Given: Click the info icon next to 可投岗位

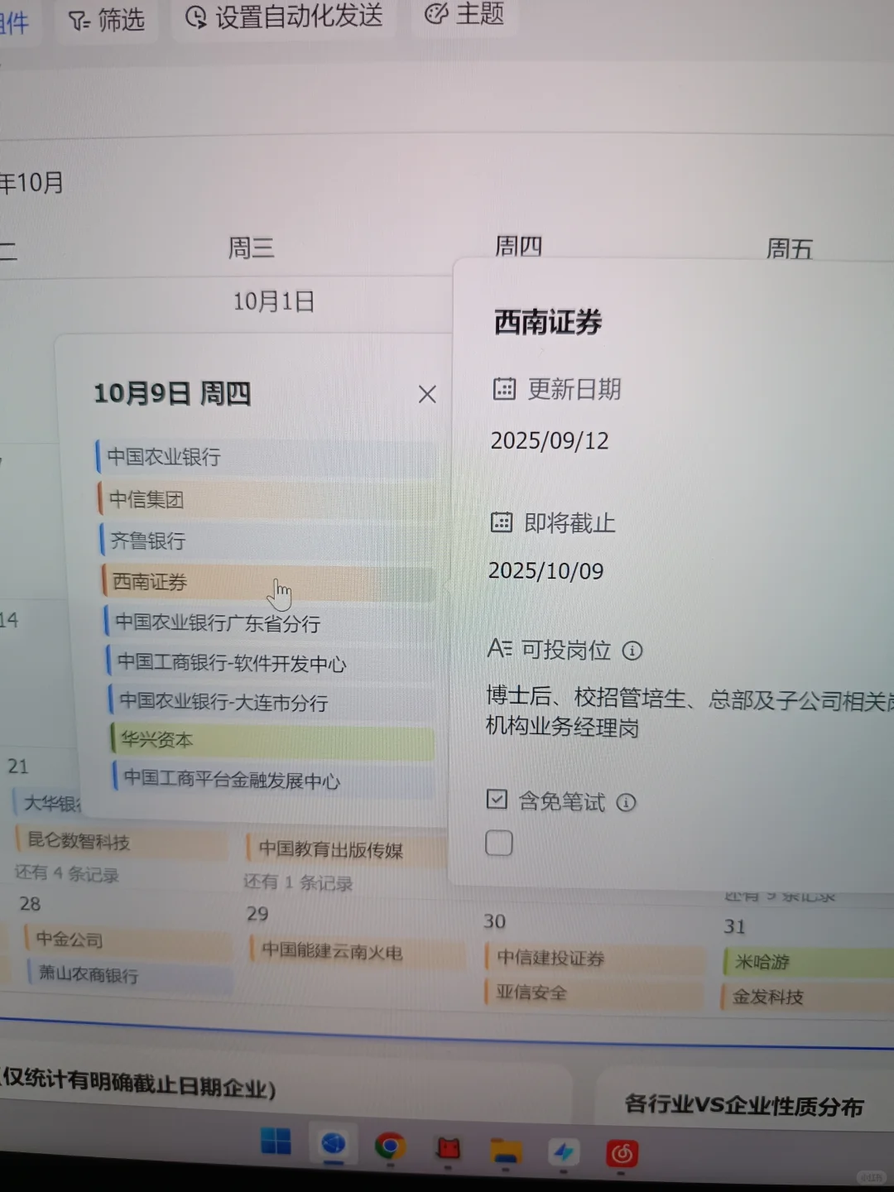Looking at the screenshot, I should coord(632,651).
